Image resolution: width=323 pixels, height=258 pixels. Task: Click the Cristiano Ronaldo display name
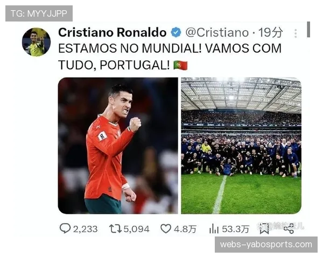pos(113,32)
